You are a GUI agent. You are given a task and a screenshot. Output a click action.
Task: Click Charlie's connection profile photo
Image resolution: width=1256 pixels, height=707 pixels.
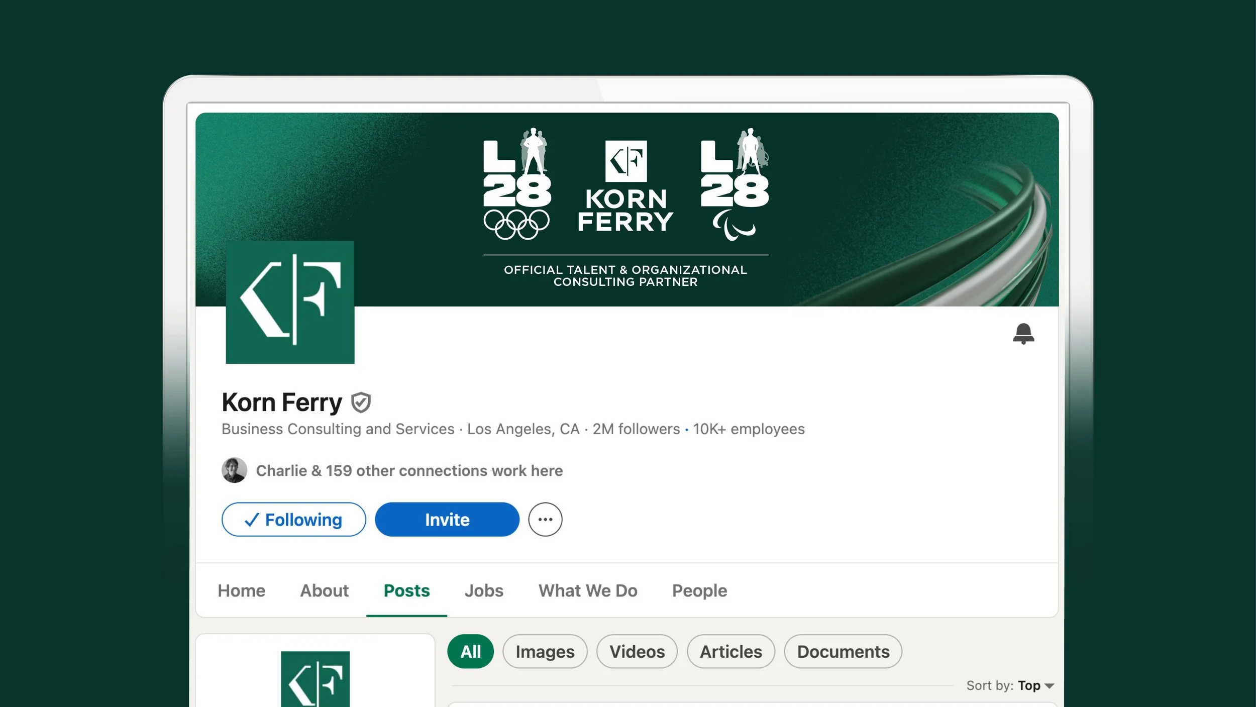(x=234, y=470)
